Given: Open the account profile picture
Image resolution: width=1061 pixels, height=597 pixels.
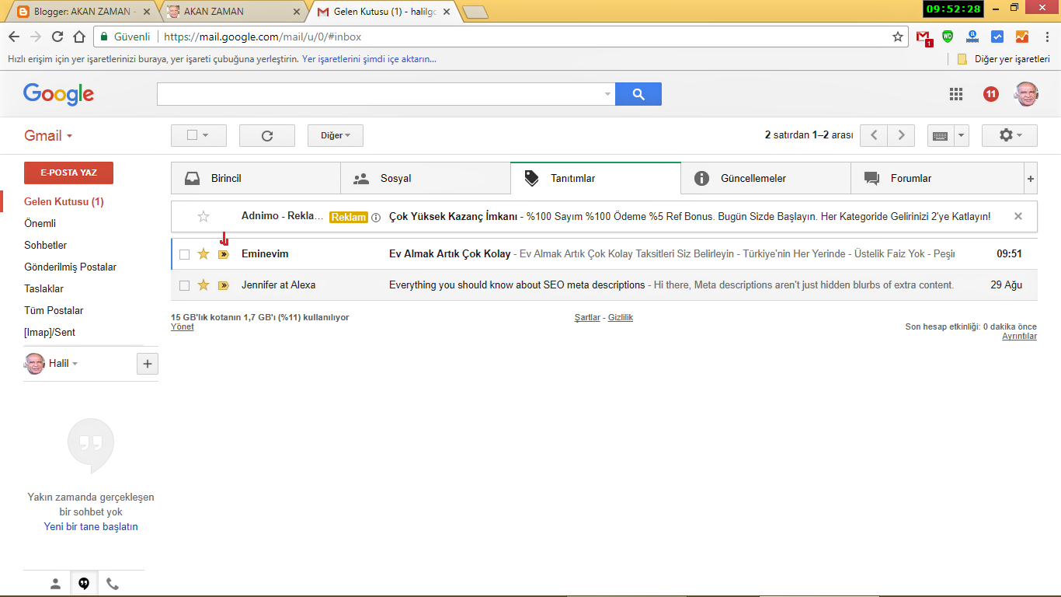Looking at the screenshot, I should click(x=1026, y=94).
